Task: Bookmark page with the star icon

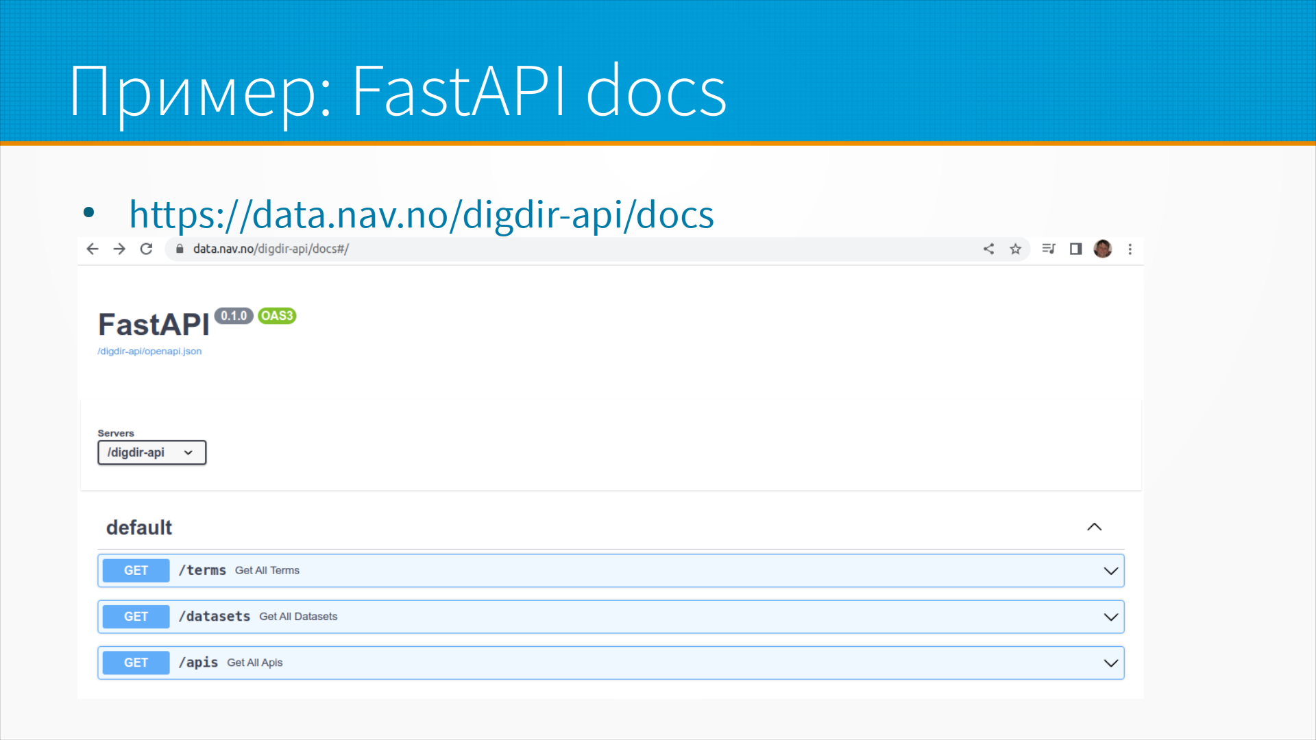Action: click(x=1015, y=249)
